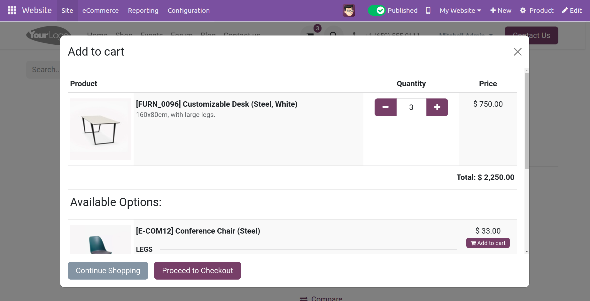
Task: Expand the My Website dropdown
Action: coord(460,10)
